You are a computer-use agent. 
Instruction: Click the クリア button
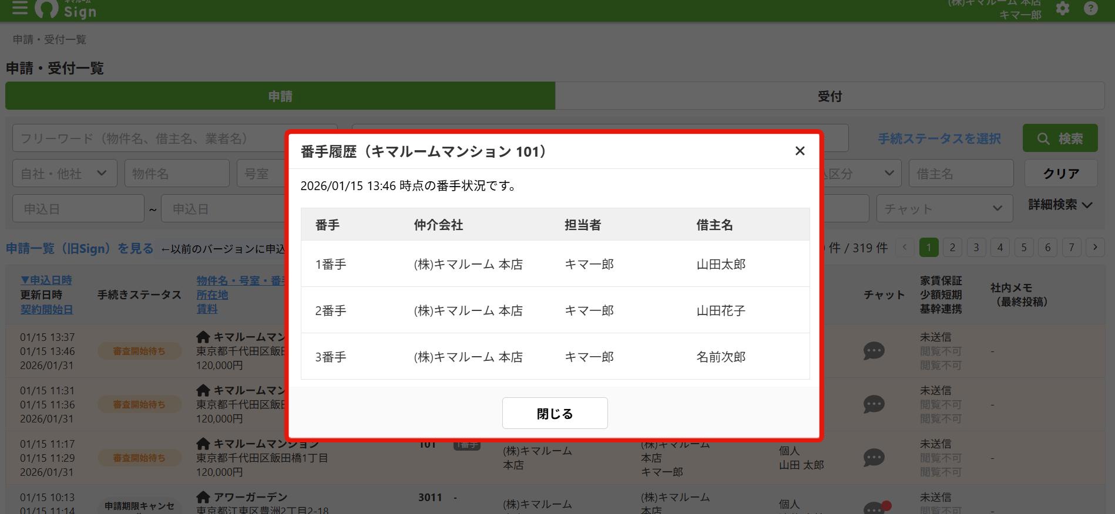point(1060,174)
